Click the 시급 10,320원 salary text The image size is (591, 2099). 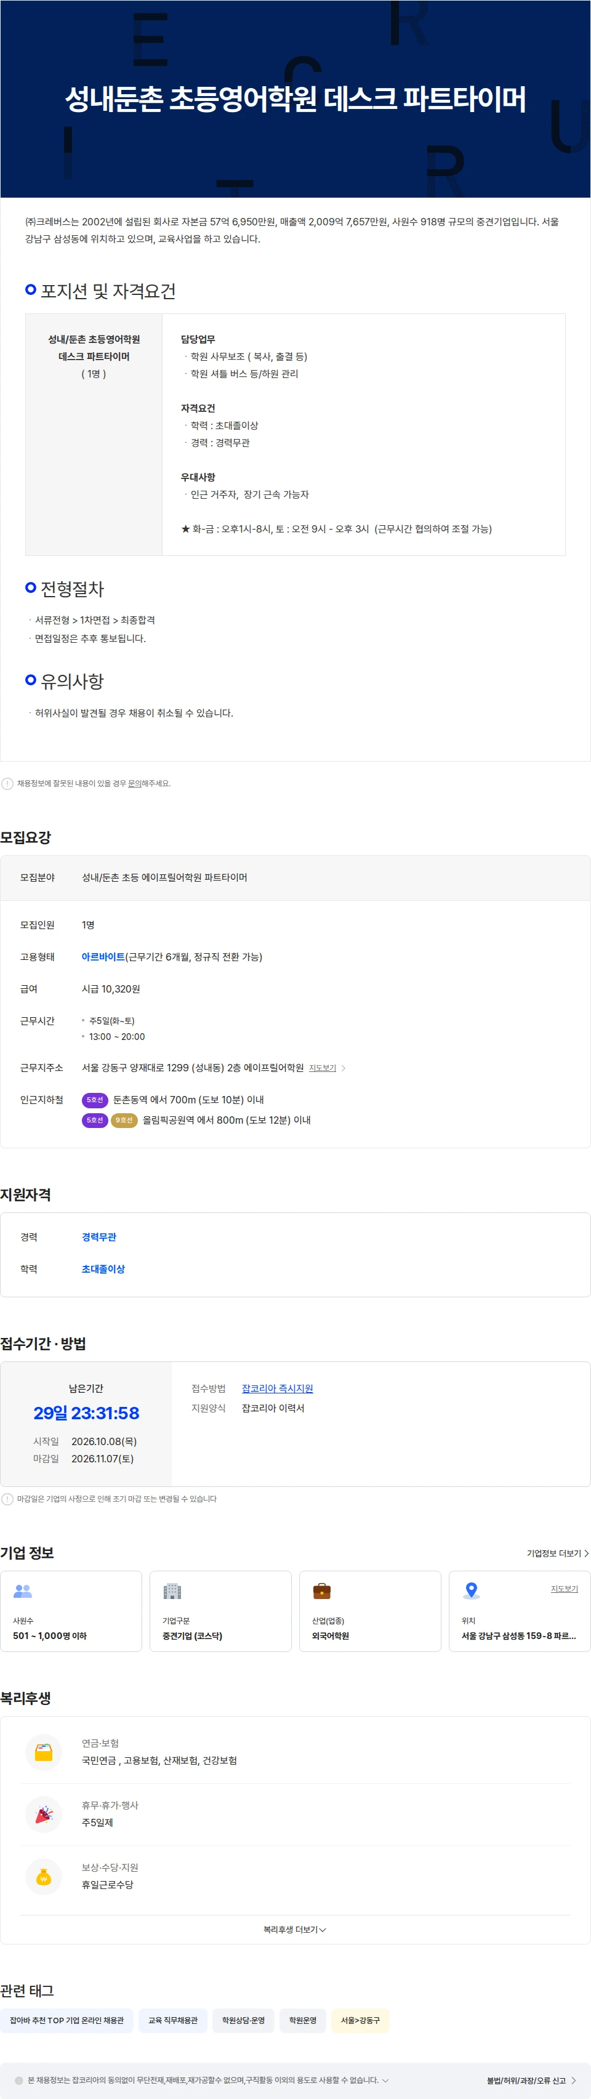point(111,988)
